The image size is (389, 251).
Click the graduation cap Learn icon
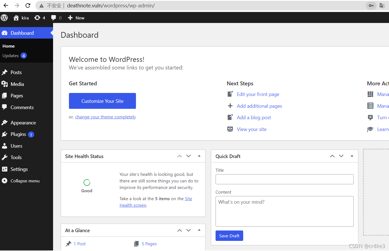coord(370,129)
